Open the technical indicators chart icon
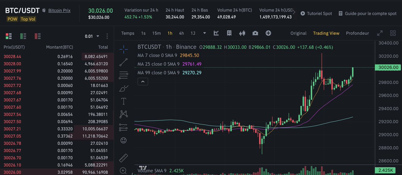The height and width of the screenshot is (175, 402). (216, 33)
